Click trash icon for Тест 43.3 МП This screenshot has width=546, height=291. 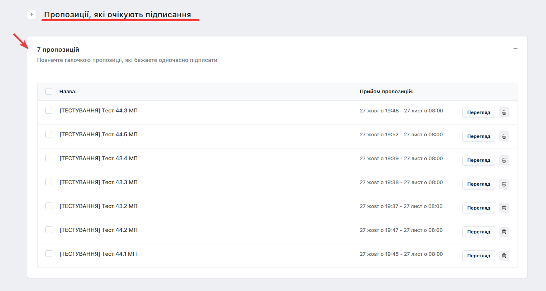pyautogui.click(x=504, y=184)
